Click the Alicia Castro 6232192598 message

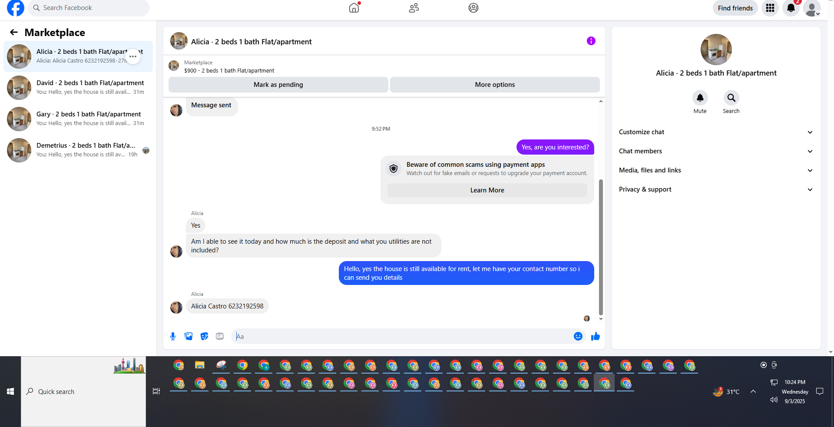[227, 306]
